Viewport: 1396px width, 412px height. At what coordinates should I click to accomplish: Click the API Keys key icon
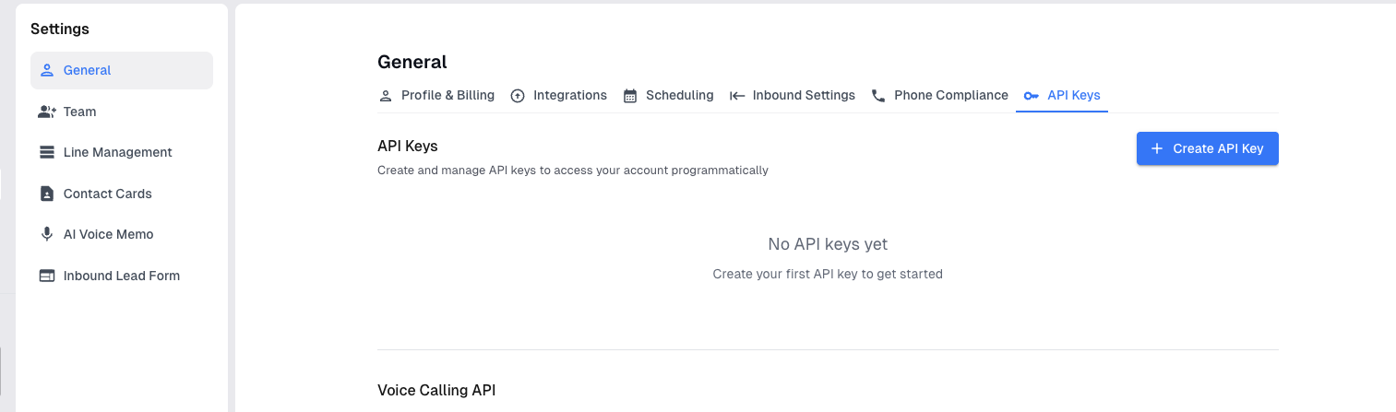point(1032,96)
